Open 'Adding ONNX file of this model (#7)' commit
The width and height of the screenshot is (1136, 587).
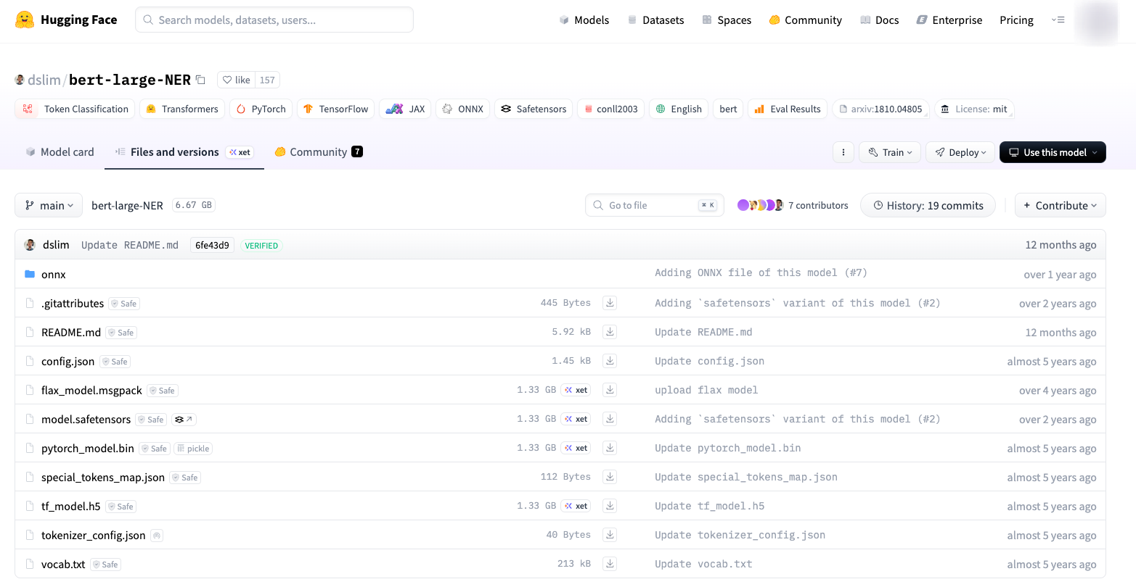click(761, 272)
